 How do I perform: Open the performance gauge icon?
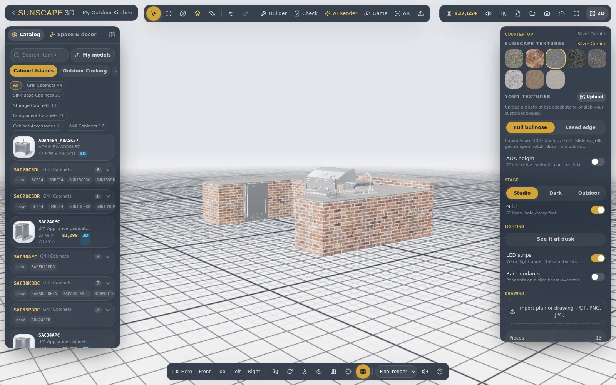pos(562,13)
